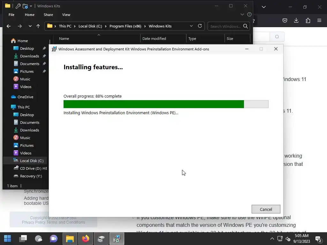Select 'Windows Kits' in the address breadcrumb
Screen dimensions: 327x245
pyautogui.click(x=160, y=26)
